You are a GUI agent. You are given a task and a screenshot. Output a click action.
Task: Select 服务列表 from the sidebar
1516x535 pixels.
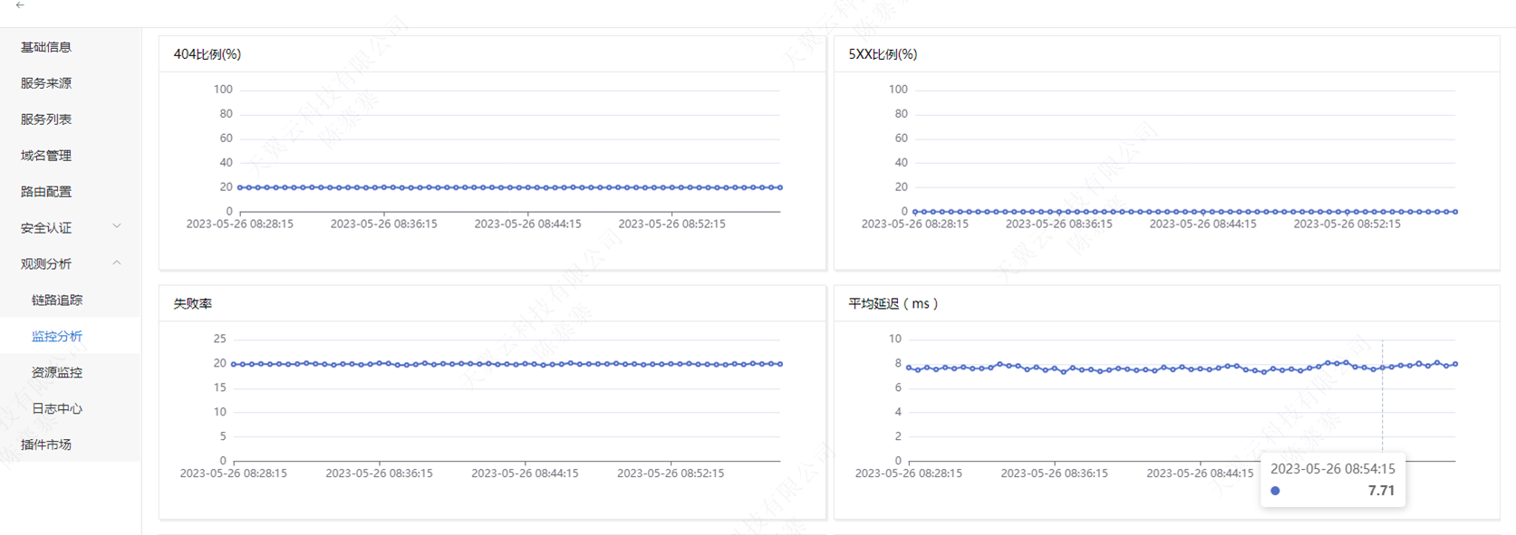point(46,119)
